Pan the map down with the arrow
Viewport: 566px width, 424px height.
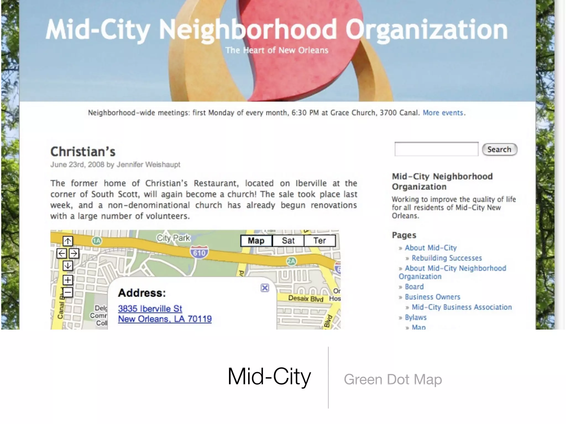coord(68,266)
